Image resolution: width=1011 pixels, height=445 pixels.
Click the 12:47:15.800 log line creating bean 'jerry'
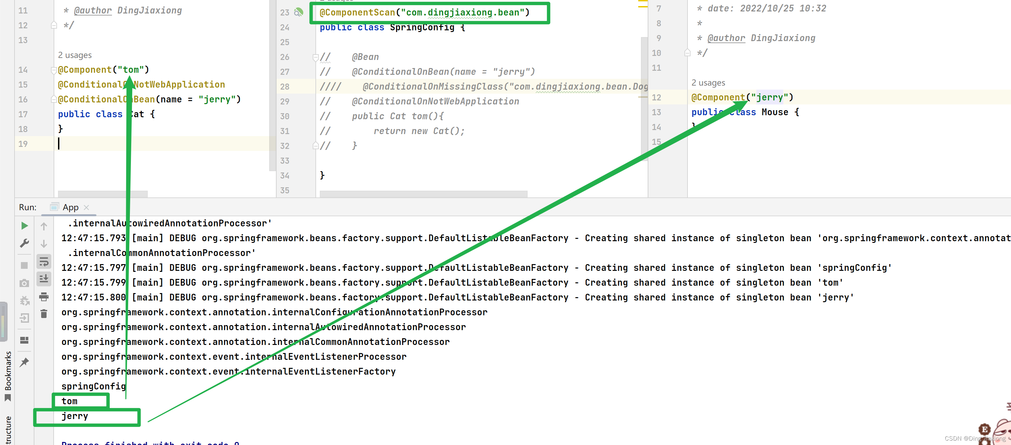click(x=457, y=297)
